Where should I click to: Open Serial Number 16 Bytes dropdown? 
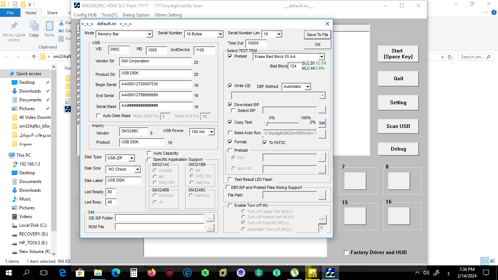point(220,34)
